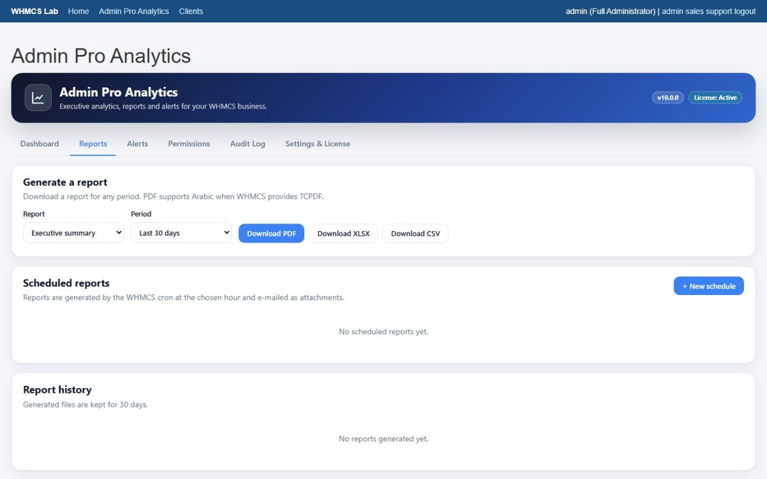Go to Home in top navigation
This screenshot has height=479, width=767.
pos(79,11)
